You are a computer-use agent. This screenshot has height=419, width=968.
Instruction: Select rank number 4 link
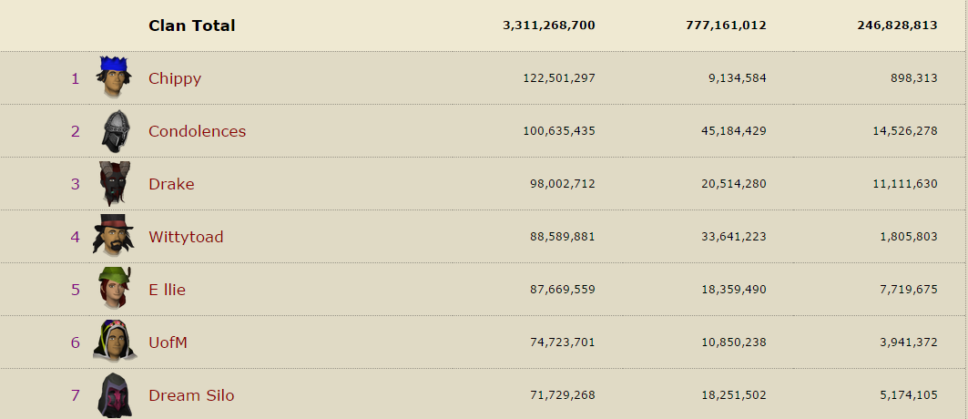76,237
